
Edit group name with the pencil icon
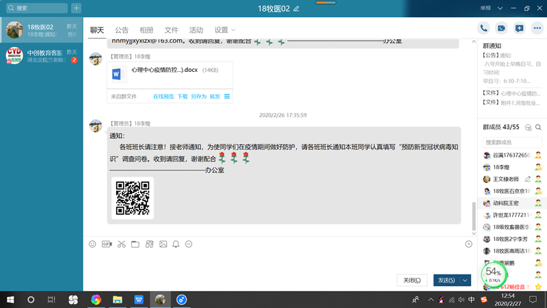(x=296, y=8)
